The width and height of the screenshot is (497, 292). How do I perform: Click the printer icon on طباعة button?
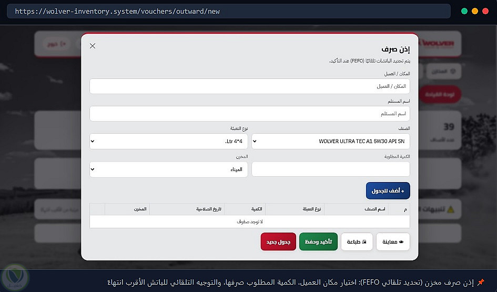click(x=364, y=242)
